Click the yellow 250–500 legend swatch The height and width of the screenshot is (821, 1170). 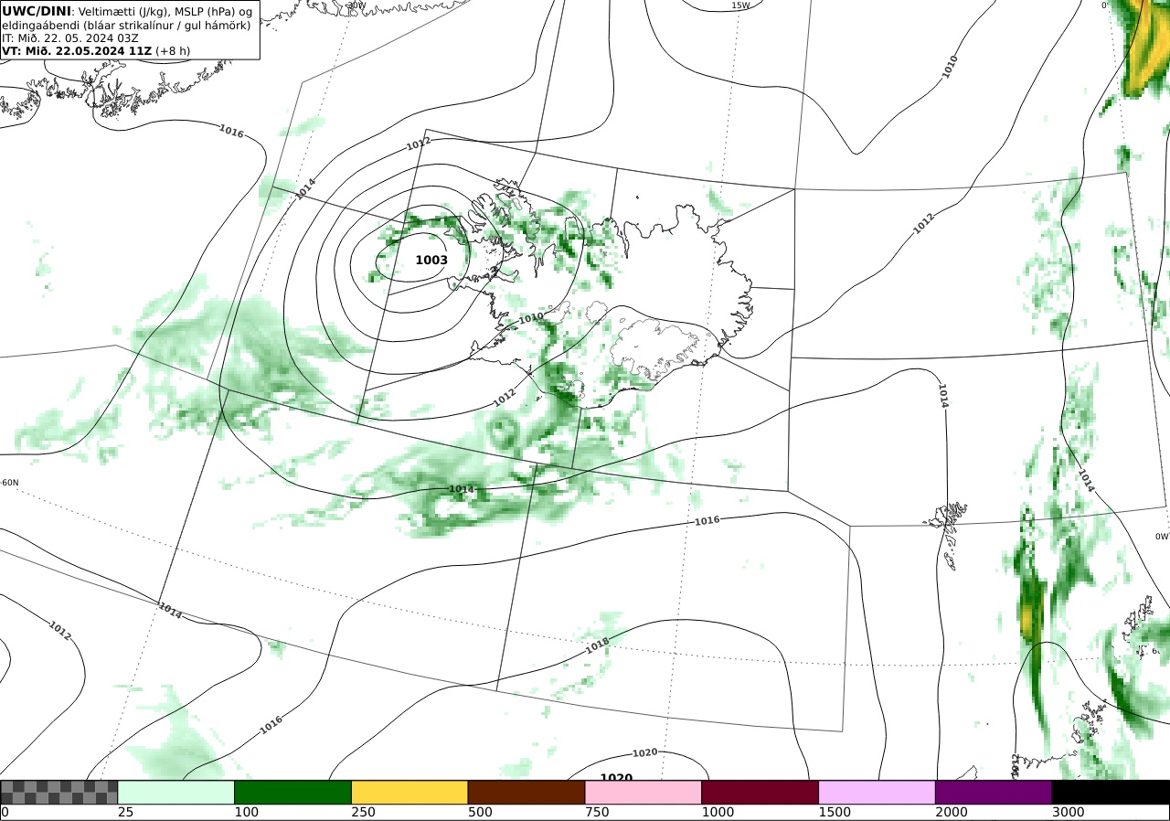pyautogui.click(x=409, y=792)
